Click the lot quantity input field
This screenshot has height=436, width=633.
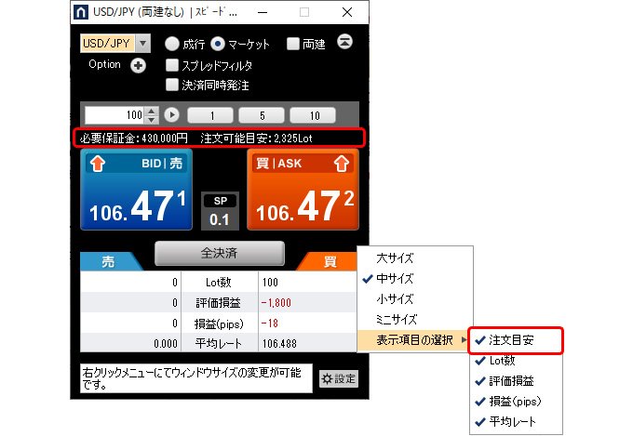115,114
